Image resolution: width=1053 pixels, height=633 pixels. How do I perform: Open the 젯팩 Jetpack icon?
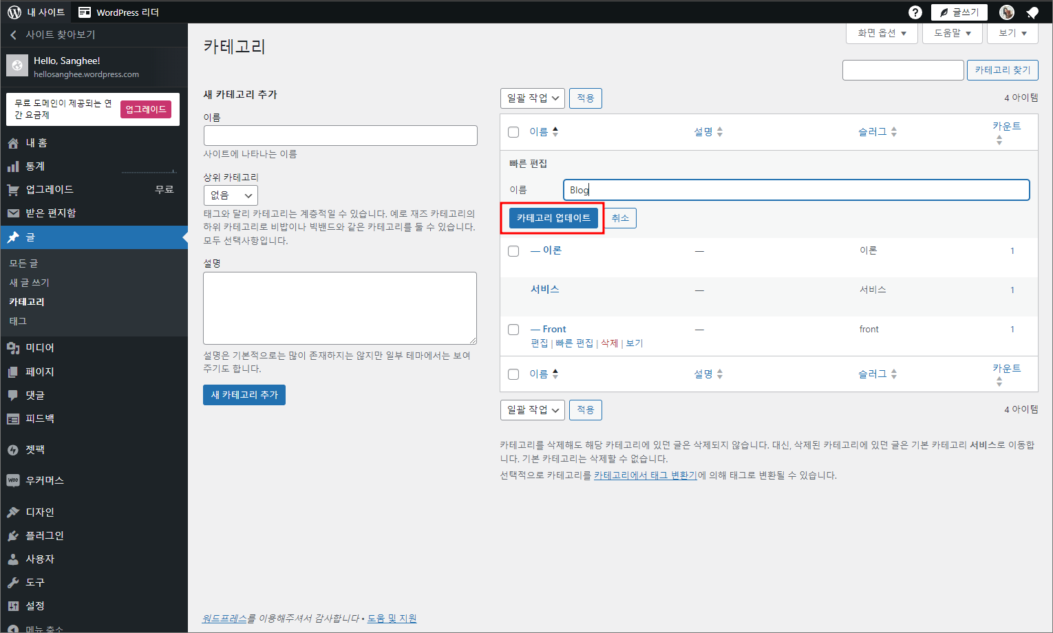(13, 450)
